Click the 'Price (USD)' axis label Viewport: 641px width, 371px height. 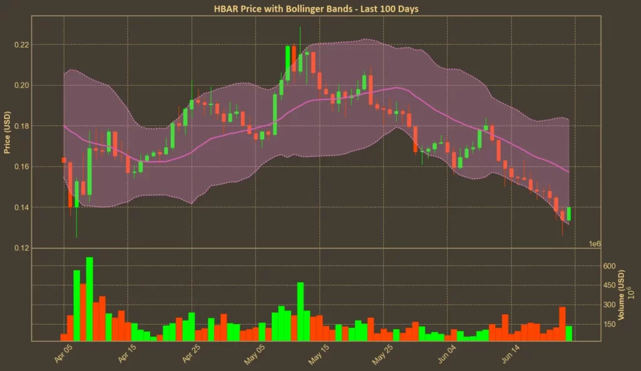click(x=7, y=133)
